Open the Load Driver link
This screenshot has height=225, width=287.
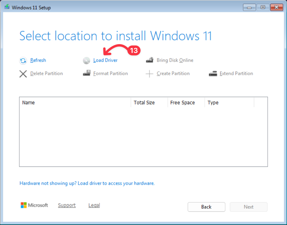coord(105,60)
